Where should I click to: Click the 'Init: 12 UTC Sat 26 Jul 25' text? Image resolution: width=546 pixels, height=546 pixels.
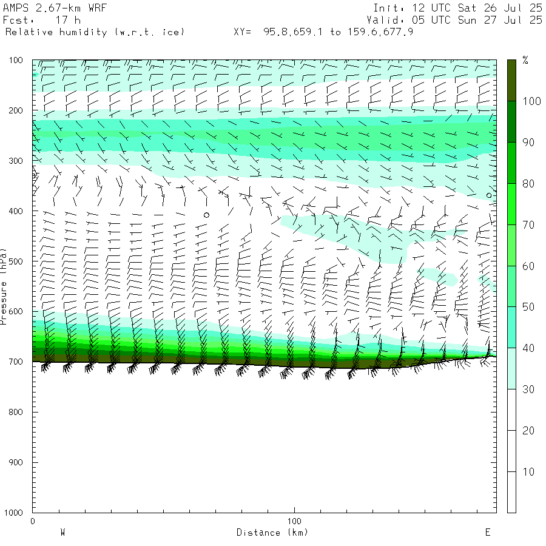[x=457, y=8]
